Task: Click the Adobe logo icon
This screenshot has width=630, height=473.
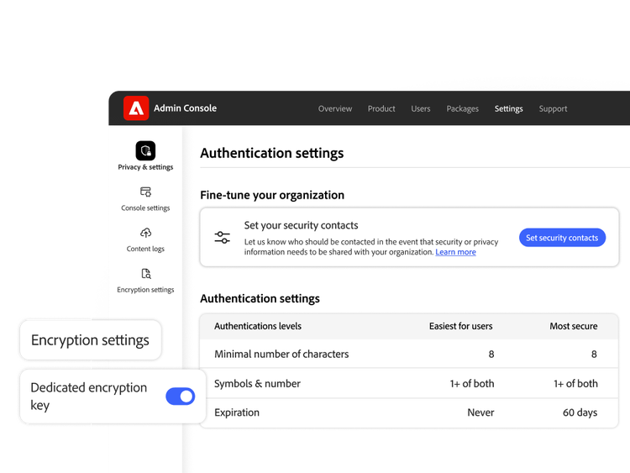Action: pos(136,108)
